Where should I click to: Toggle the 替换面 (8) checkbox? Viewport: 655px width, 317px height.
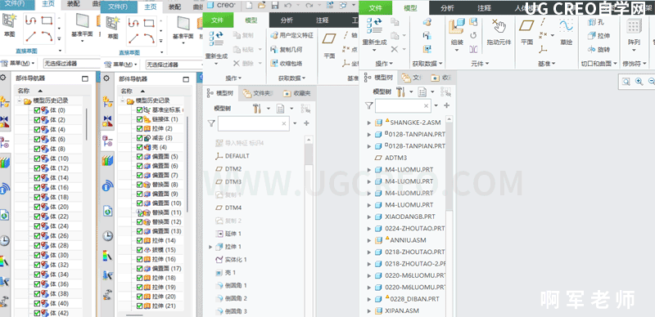139,185
